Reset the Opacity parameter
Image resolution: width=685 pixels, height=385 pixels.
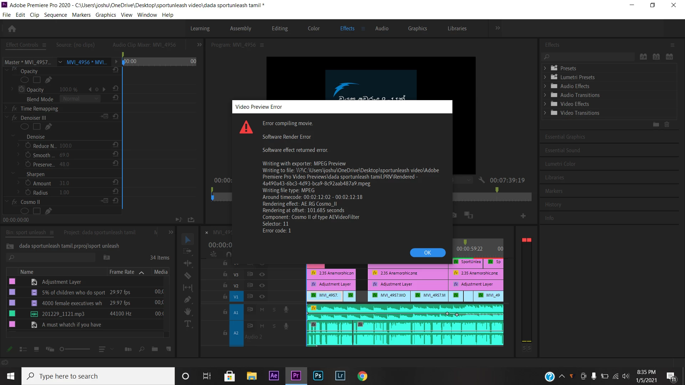click(x=115, y=89)
